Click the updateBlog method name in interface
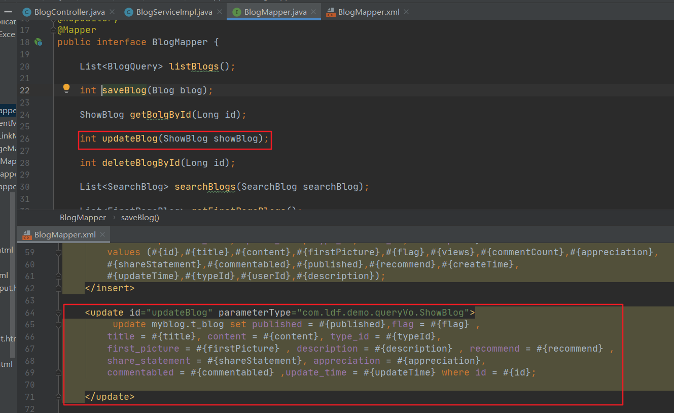 tap(130, 139)
